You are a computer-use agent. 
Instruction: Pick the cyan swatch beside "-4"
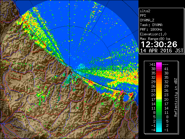coord(159,130)
